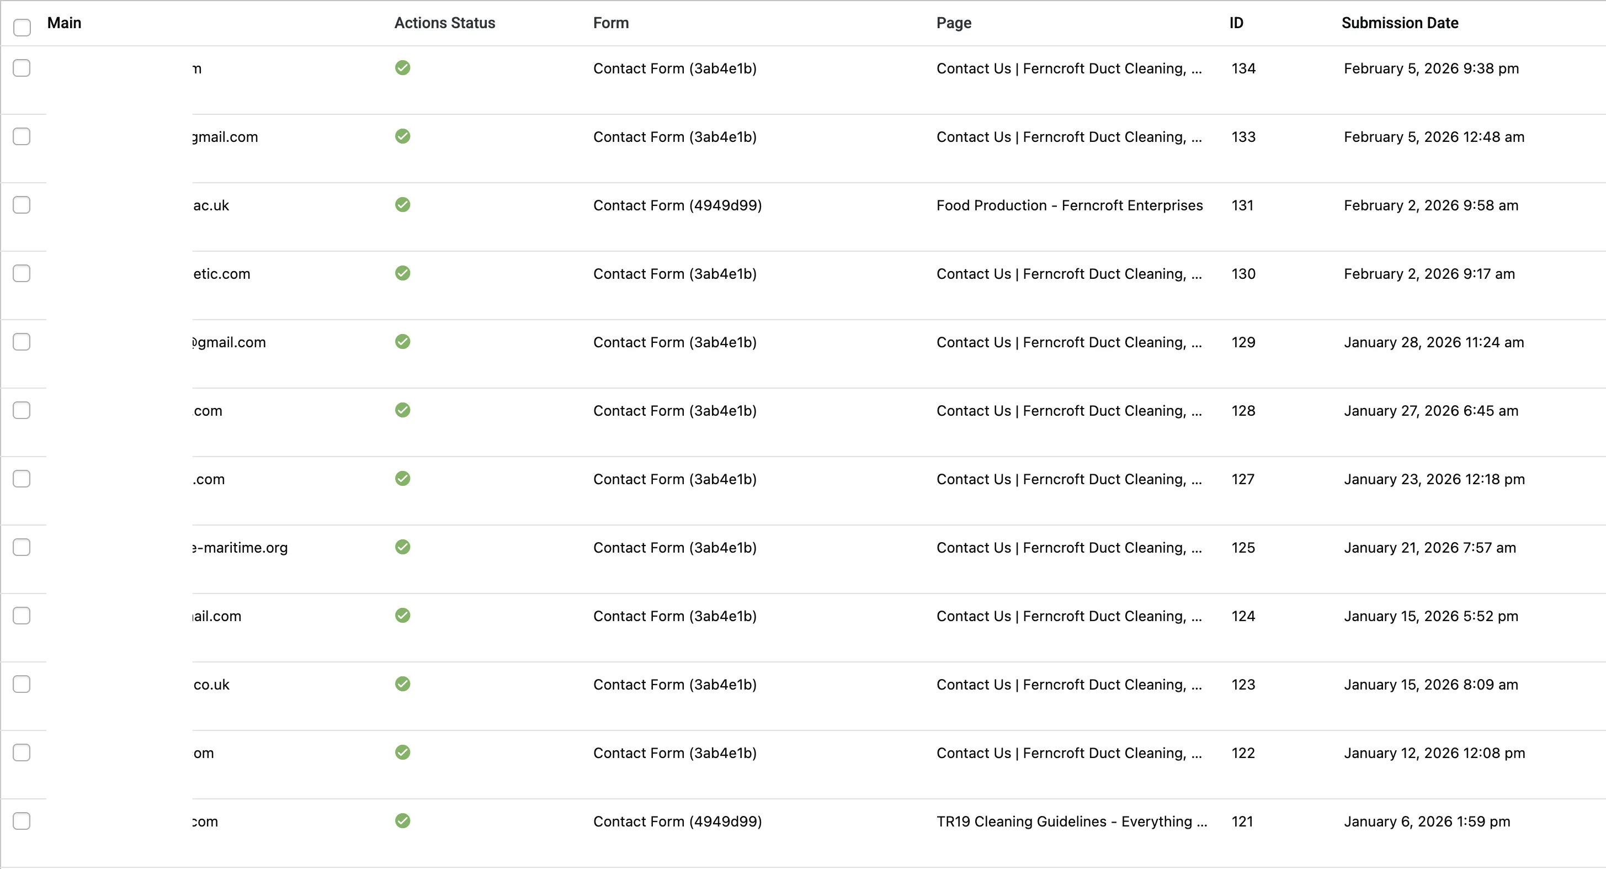Click the Main column header
This screenshot has width=1606, height=869.
(x=64, y=23)
